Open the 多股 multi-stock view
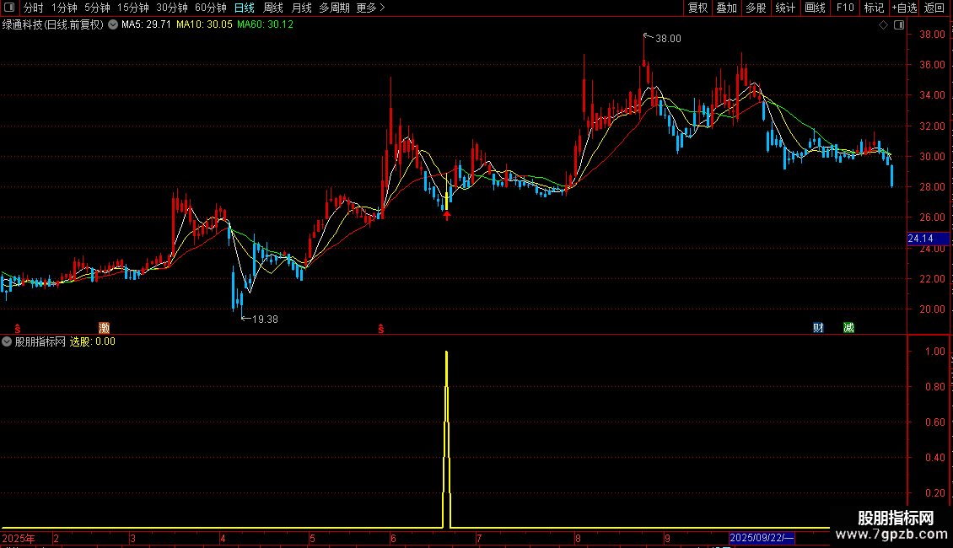Viewport: 953px width, 548px height. (756, 8)
